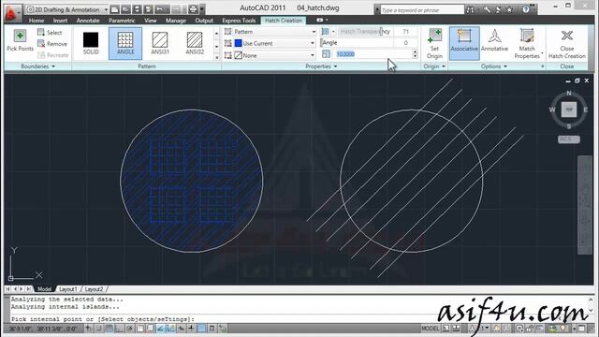This screenshot has width=599, height=337.
Task: Click TOP face of the ViewCube
Action: [569, 110]
